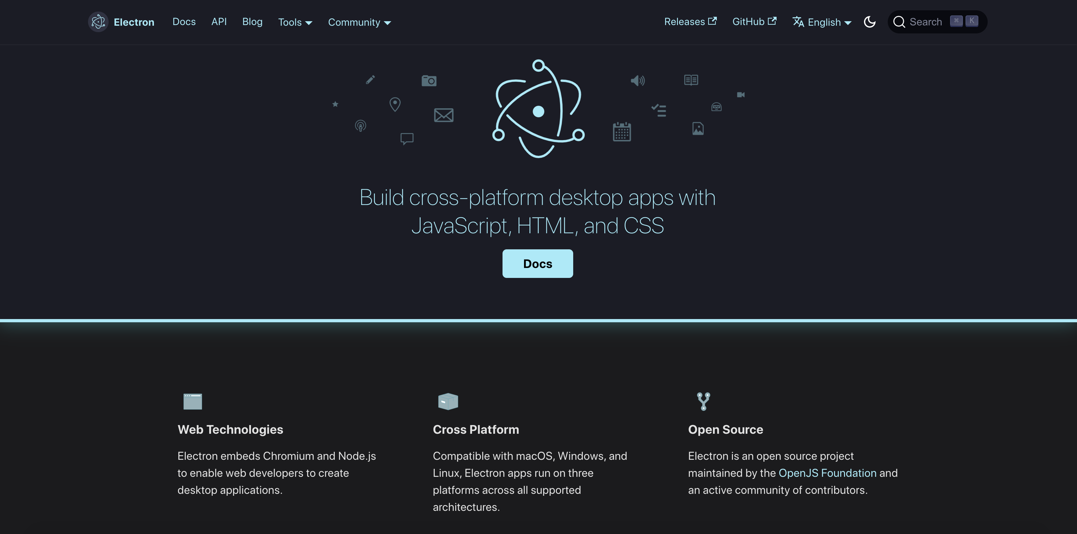Click the 'Build cross-platform desktop apps with' headline
The height and width of the screenshot is (534, 1077).
(x=538, y=197)
